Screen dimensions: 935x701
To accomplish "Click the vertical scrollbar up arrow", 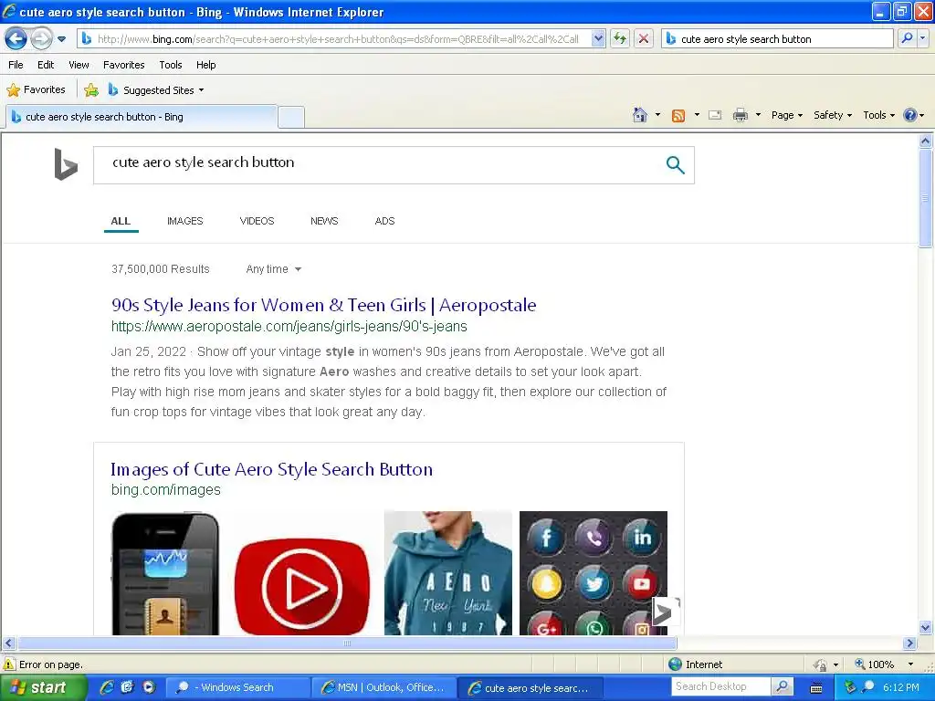I will [926, 141].
